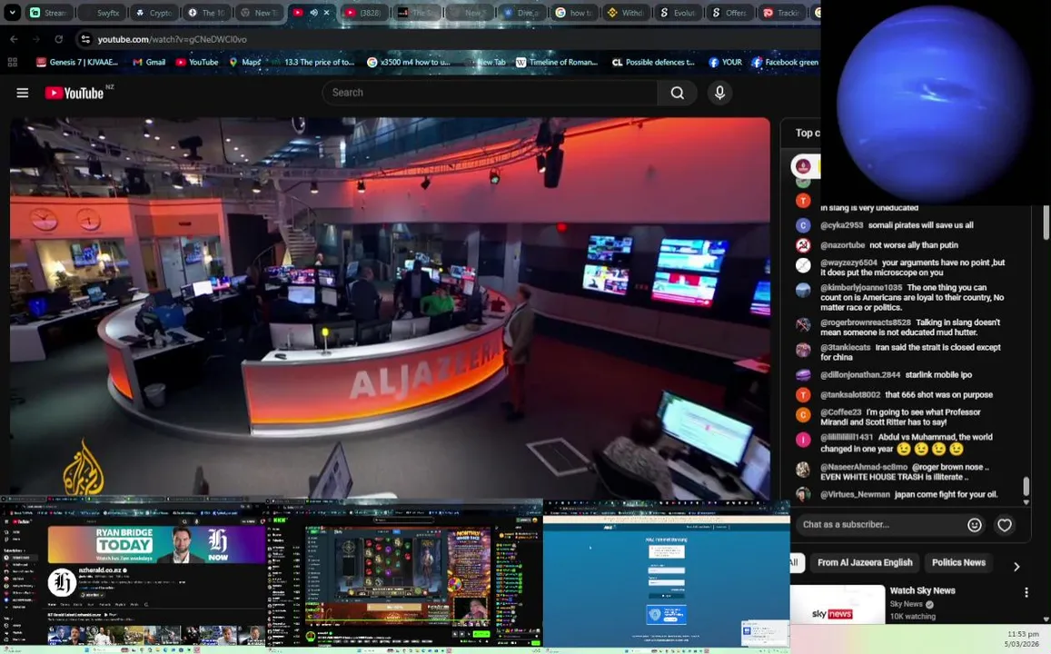The width and height of the screenshot is (1051, 654).
Task: Show more filter chips with right chevron
Action: [1016, 567]
